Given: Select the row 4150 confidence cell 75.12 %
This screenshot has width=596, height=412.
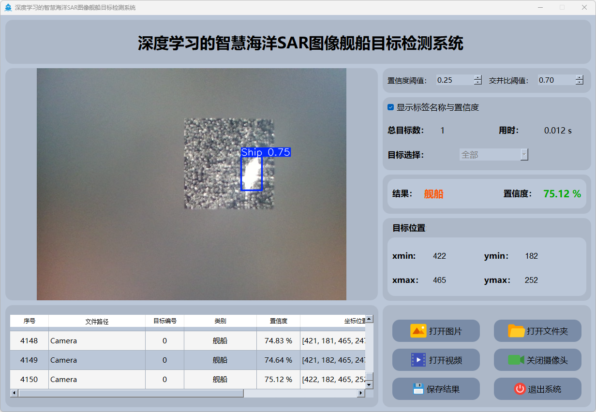Looking at the screenshot, I should click(x=278, y=379).
